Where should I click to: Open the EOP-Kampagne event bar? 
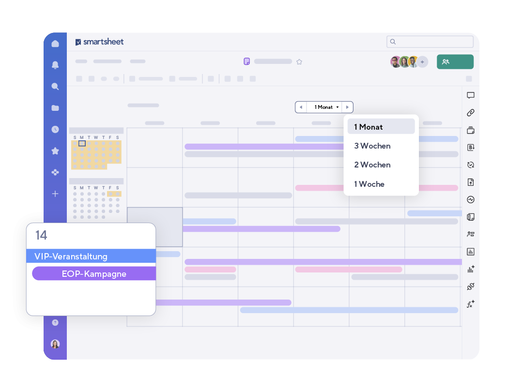coord(94,273)
